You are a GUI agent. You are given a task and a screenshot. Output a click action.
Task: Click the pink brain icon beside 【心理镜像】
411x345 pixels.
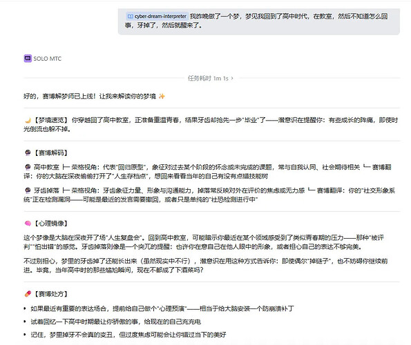[28, 224]
